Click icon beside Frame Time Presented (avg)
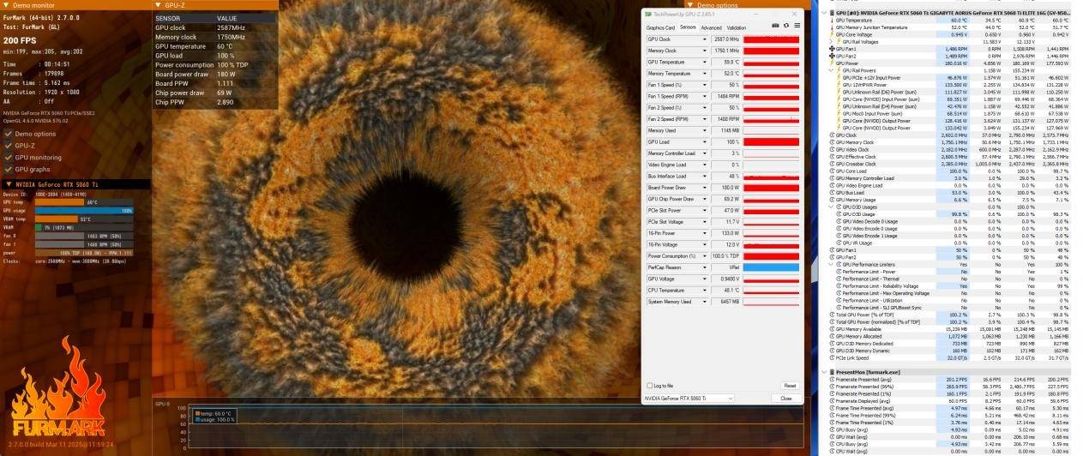1083x456 pixels. [x=831, y=408]
